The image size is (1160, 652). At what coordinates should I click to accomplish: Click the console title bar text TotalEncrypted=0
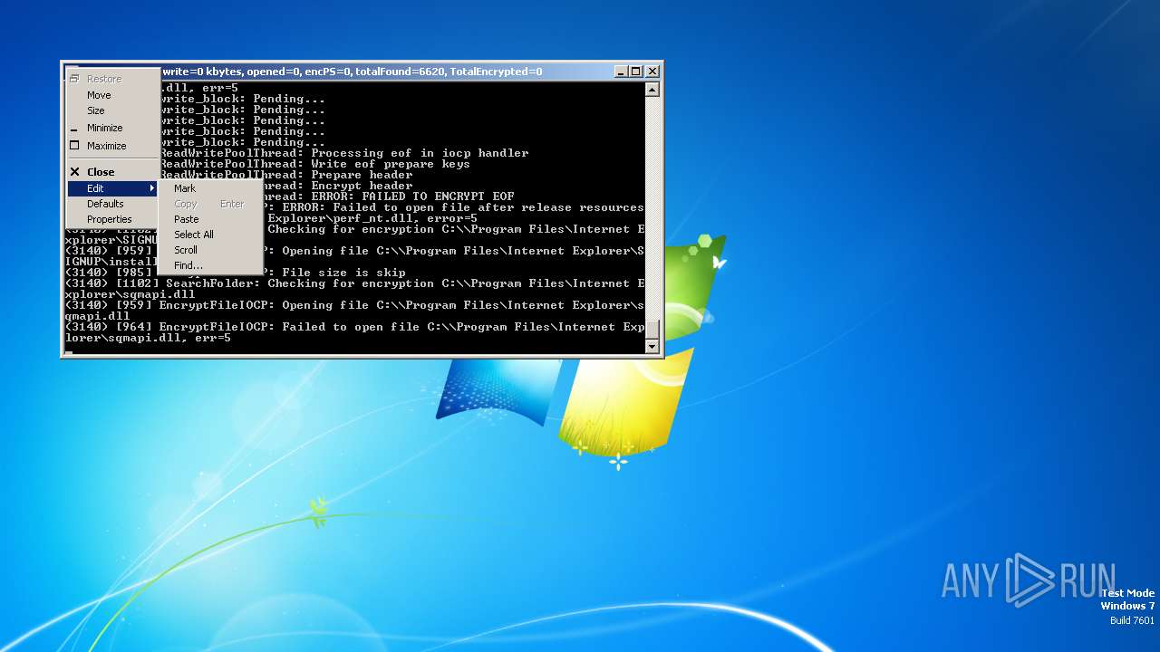click(496, 72)
